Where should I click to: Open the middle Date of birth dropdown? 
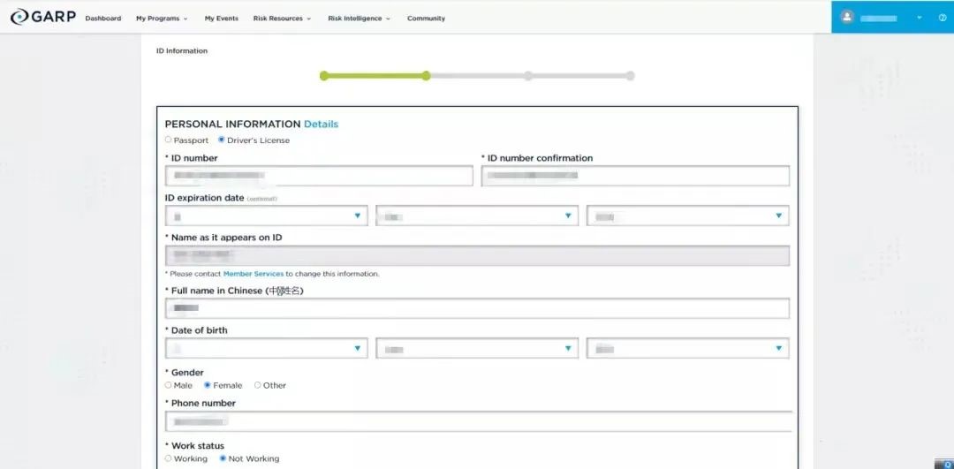coord(477,349)
